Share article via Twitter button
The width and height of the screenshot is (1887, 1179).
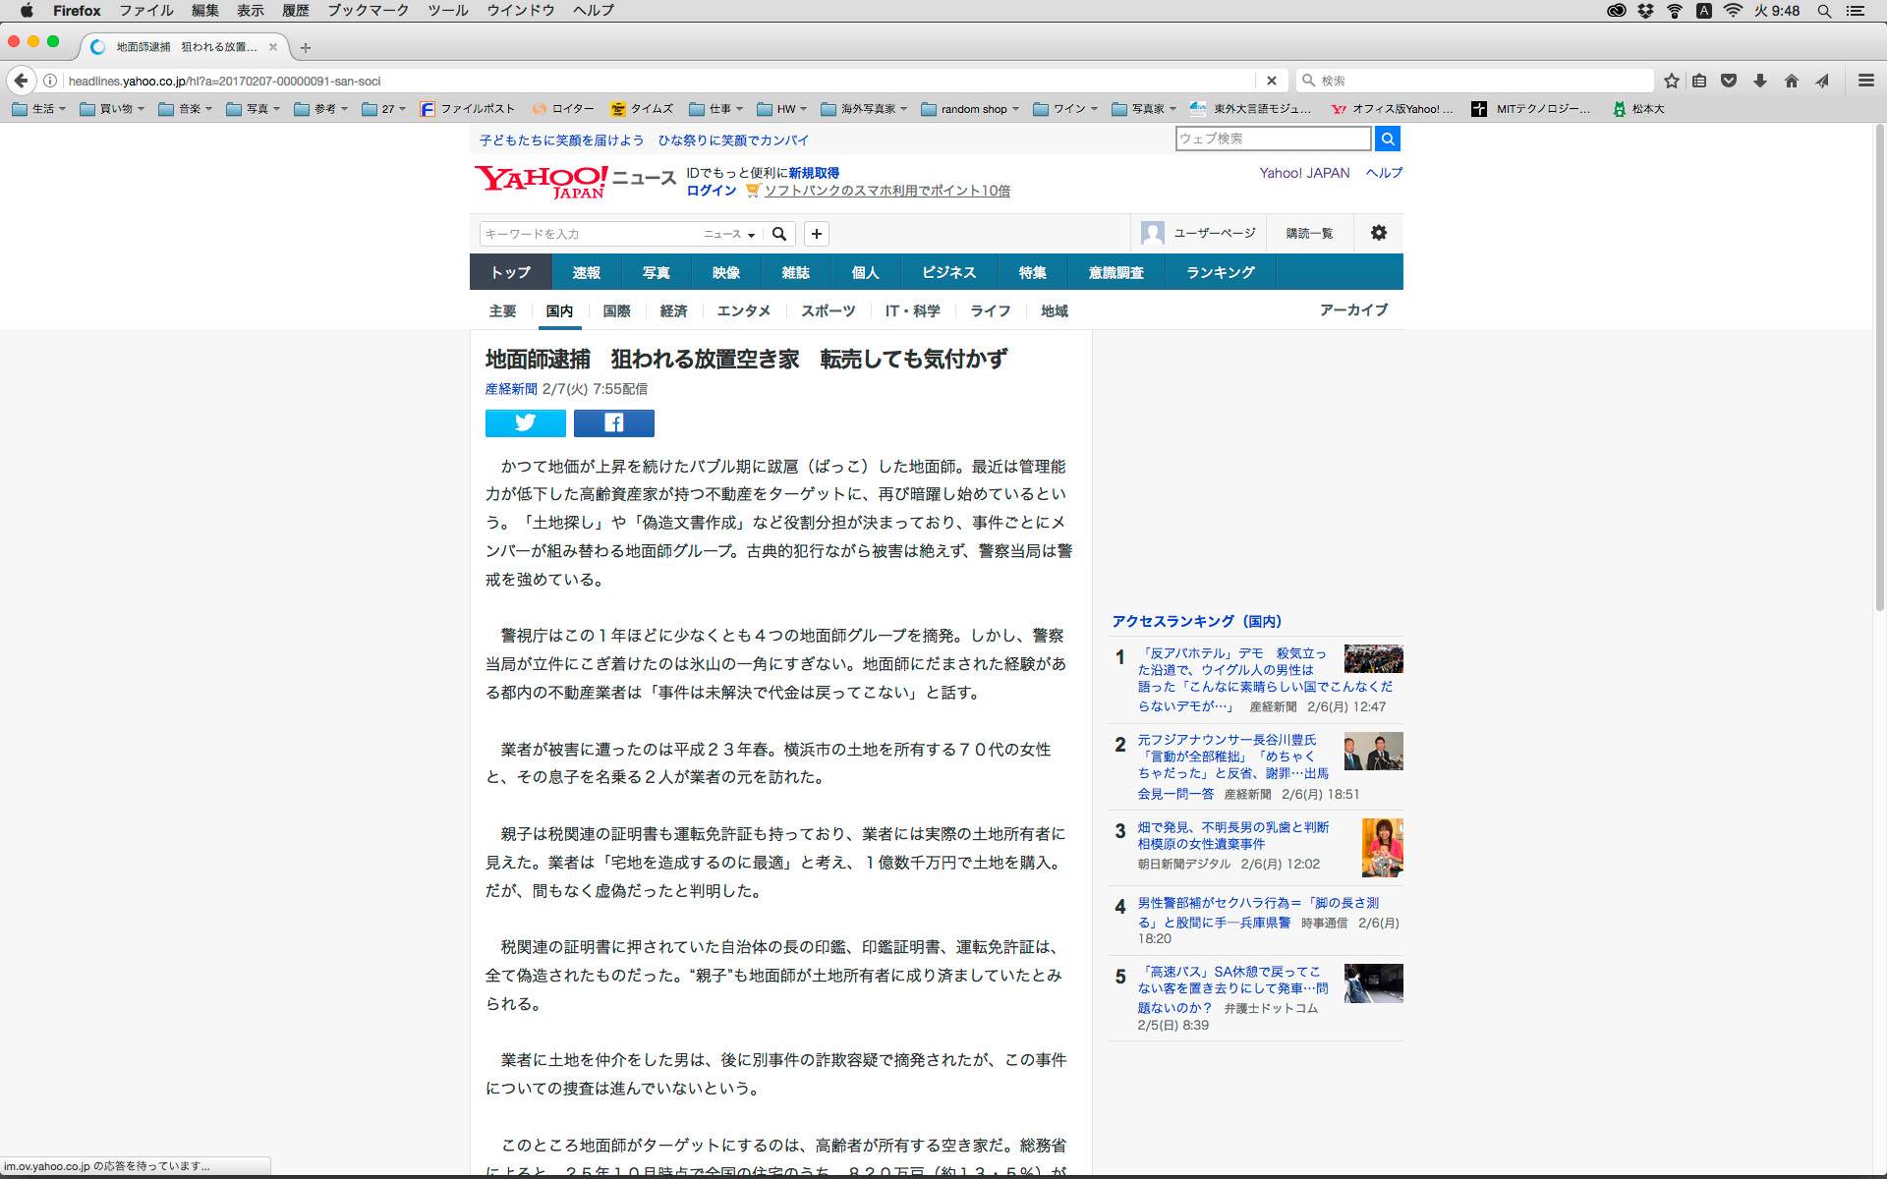coord(525,422)
